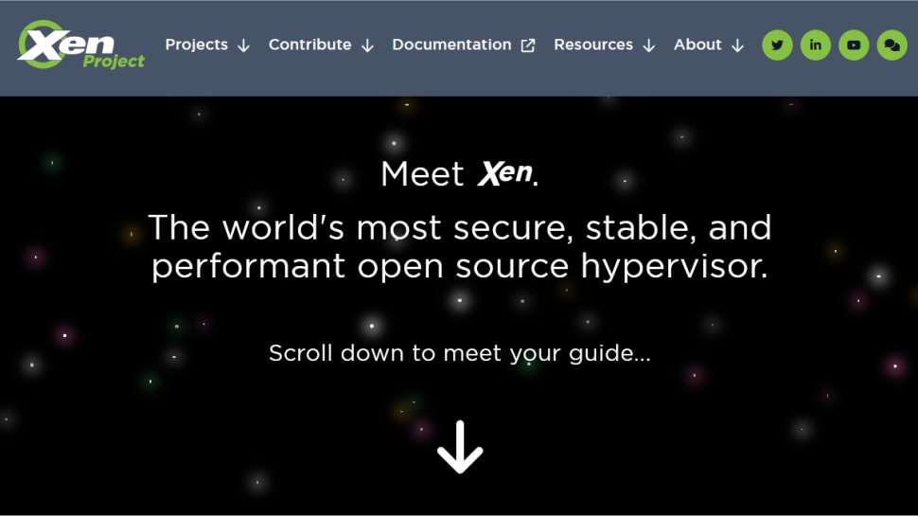This screenshot has height=516, width=918.
Task: Open the LinkedIn social icon
Action: click(x=815, y=45)
